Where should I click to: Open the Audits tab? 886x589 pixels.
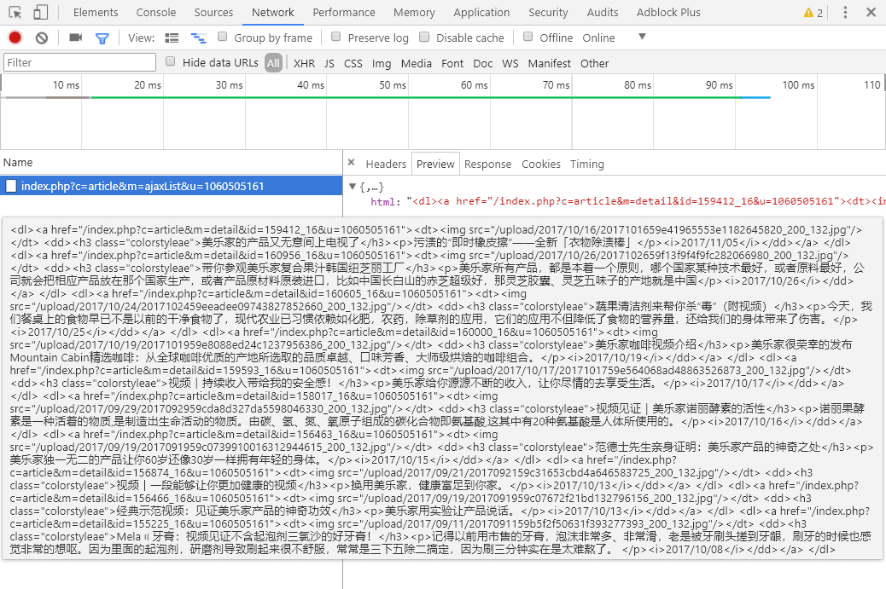point(603,13)
